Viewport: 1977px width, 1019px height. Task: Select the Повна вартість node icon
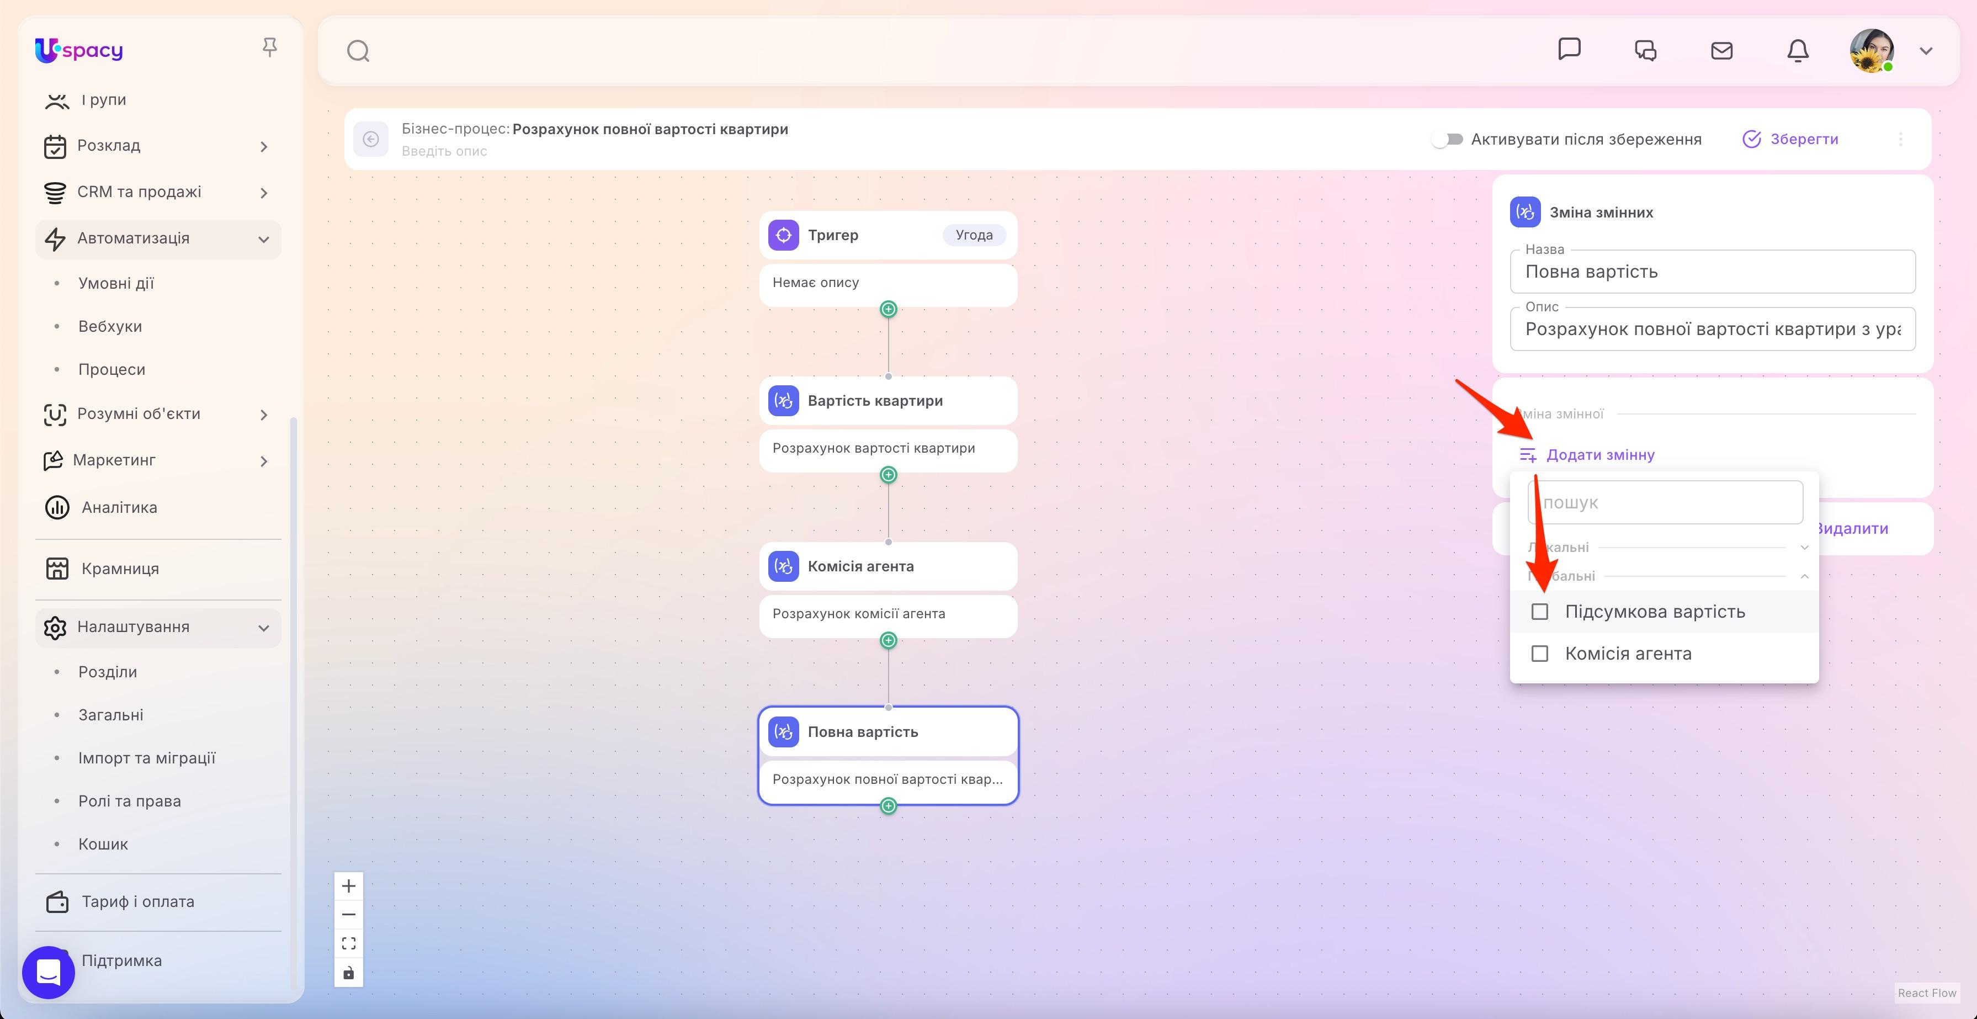coord(784,732)
